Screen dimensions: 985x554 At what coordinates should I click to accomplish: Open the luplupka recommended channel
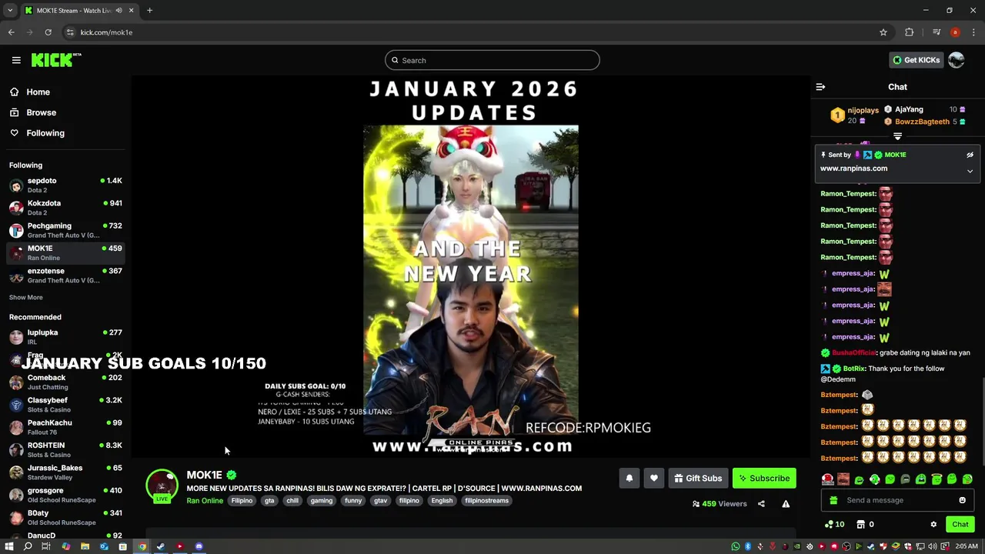(65, 336)
